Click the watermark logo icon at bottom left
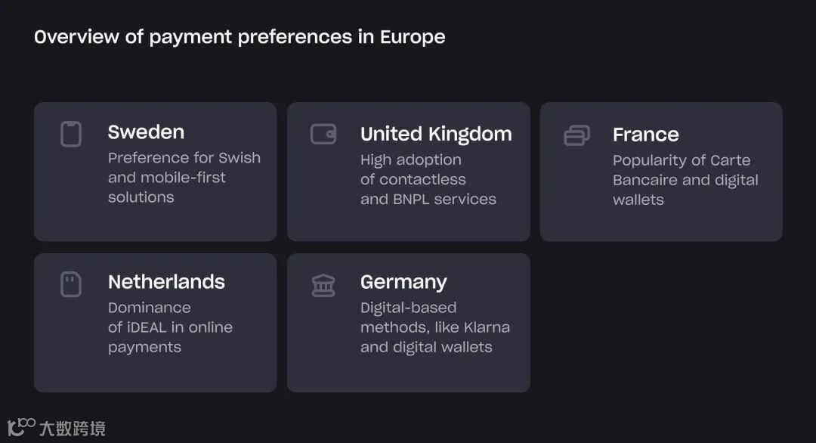Image resolution: width=816 pixels, height=443 pixels. click(x=21, y=427)
